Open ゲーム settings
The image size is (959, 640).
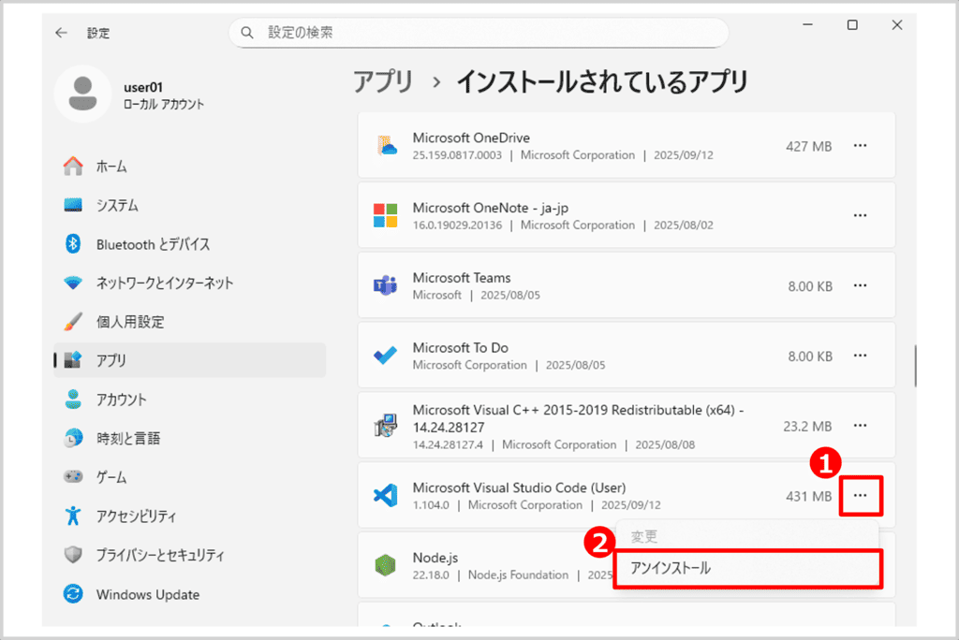coord(190,477)
